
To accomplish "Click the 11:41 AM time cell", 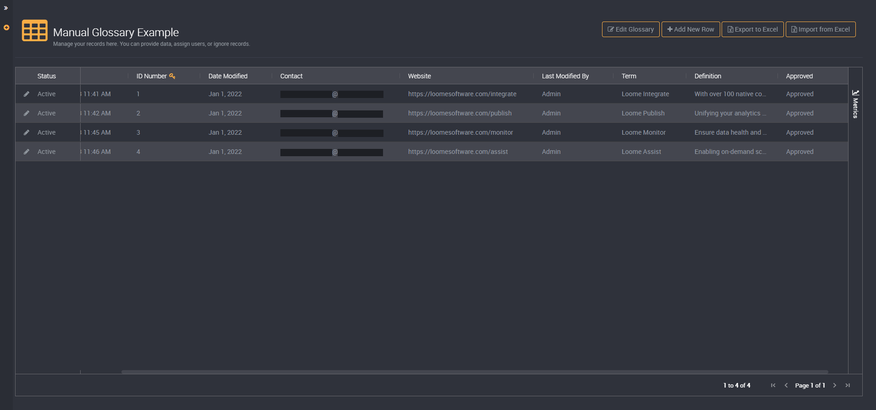I will [96, 94].
